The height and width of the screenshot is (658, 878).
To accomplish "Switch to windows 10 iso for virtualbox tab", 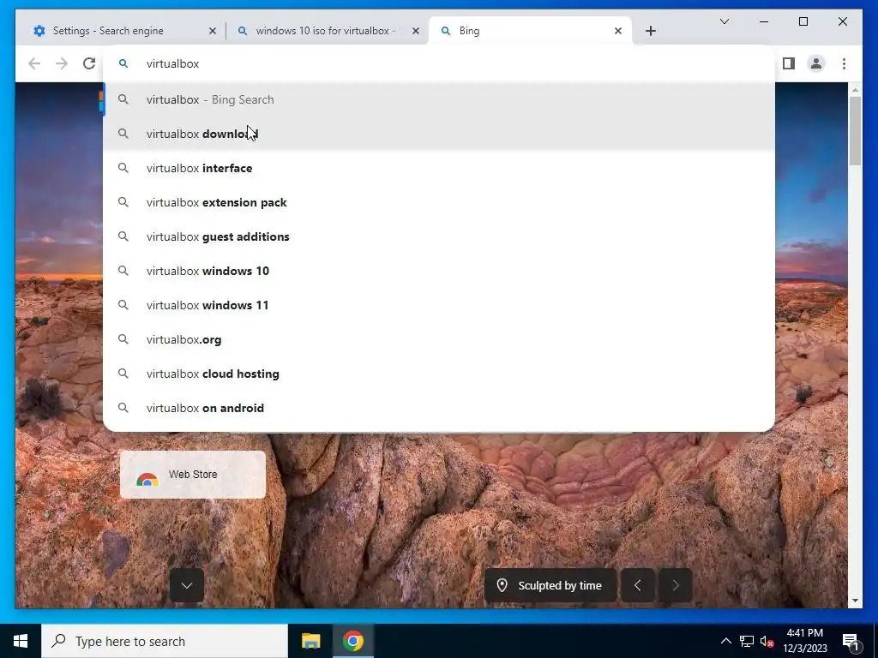I will coord(326,31).
